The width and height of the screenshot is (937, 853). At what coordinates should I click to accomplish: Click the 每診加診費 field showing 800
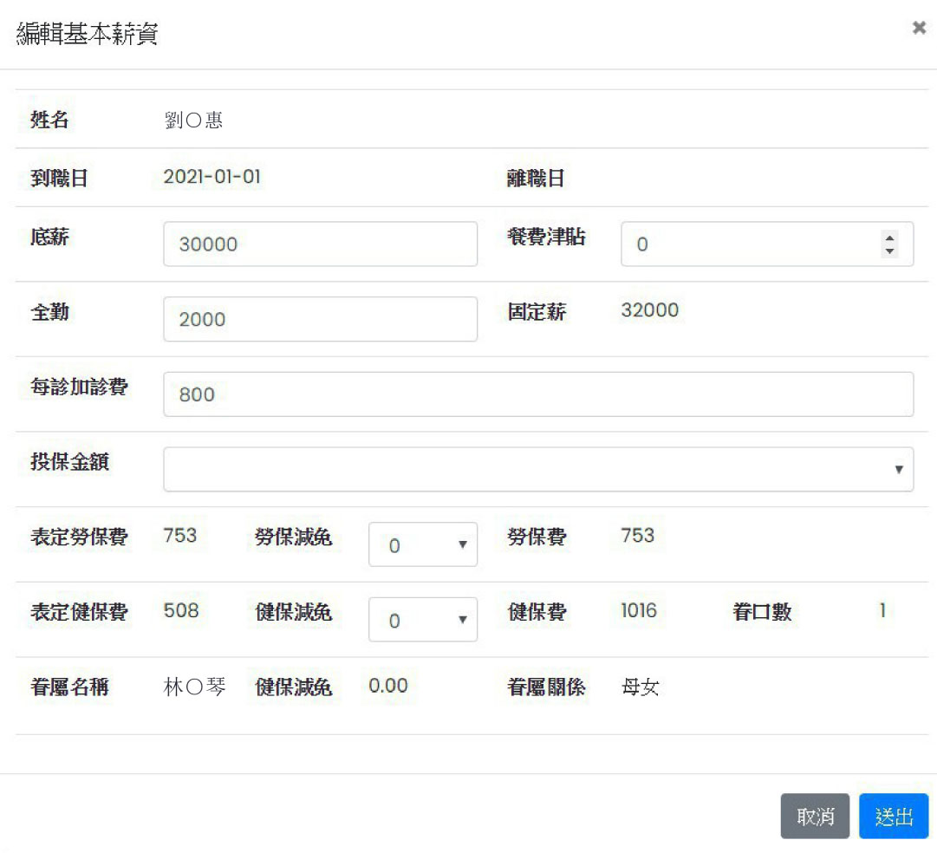point(537,394)
